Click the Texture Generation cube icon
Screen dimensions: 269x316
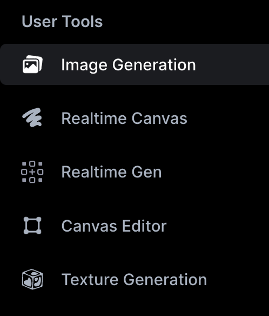32,279
